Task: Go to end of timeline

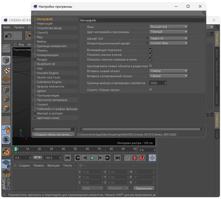Action: point(117,158)
